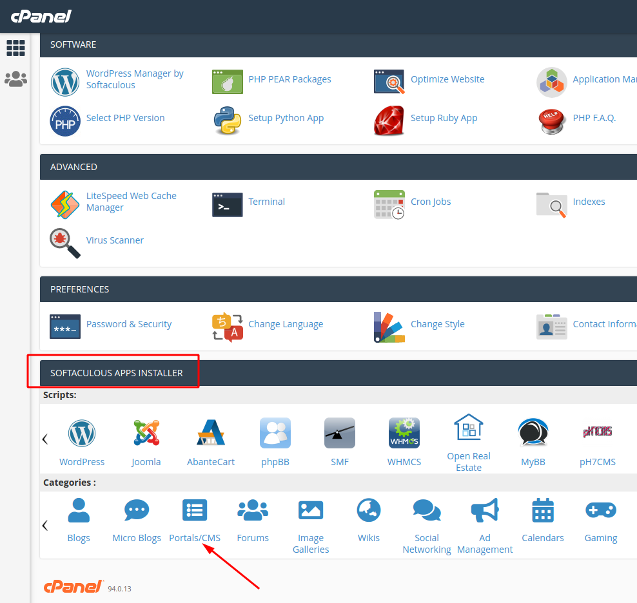
Task: Open the home grid icon in sidebar
Action: [x=16, y=48]
